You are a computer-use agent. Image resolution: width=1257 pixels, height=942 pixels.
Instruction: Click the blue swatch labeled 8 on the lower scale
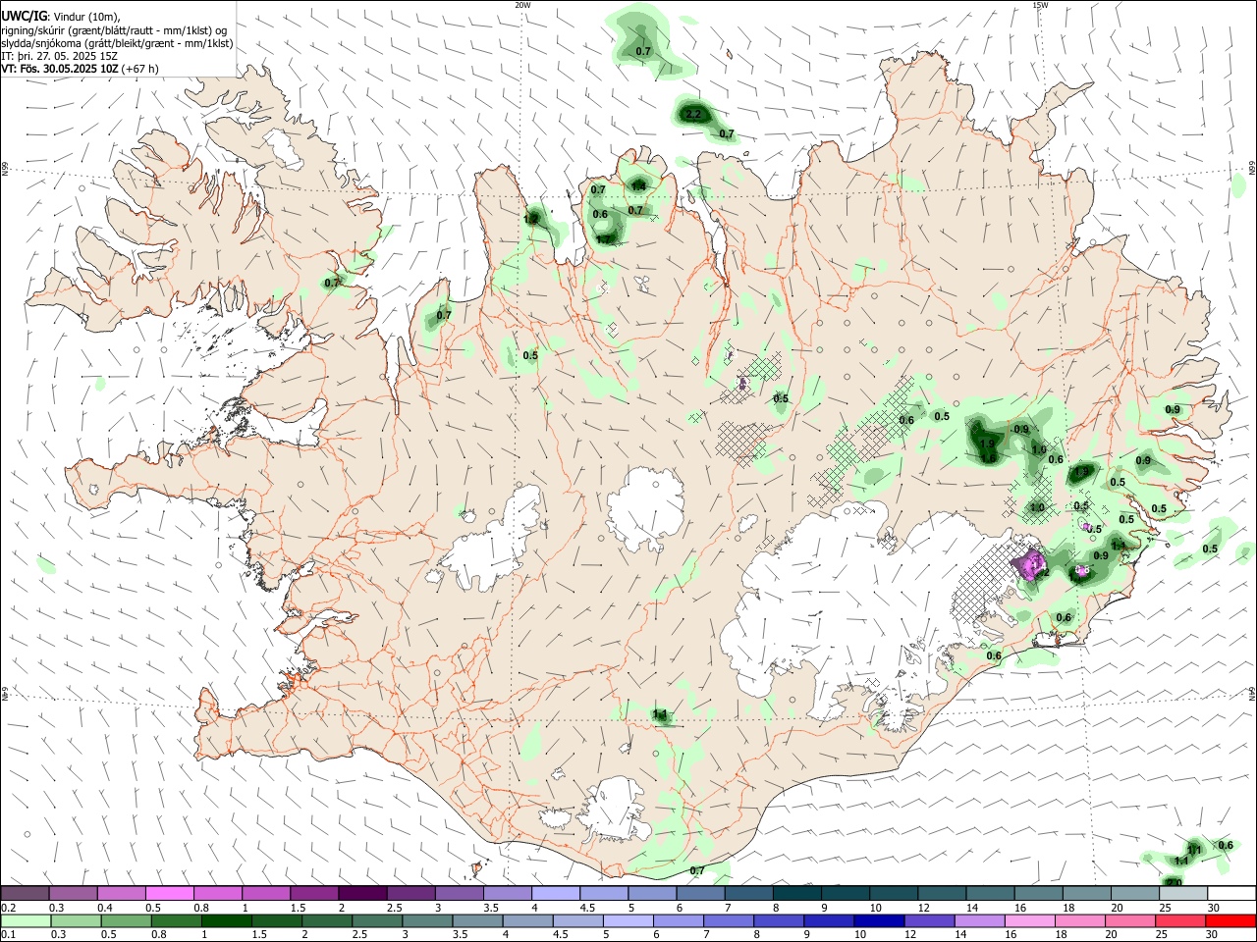click(x=777, y=920)
